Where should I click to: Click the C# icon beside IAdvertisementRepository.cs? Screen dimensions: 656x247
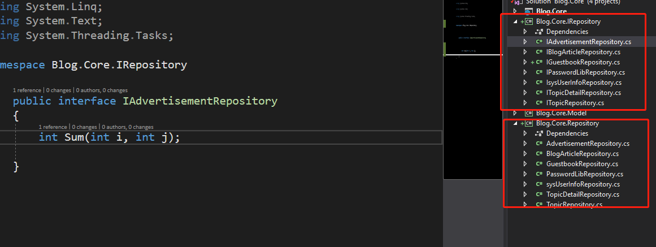(540, 42)
